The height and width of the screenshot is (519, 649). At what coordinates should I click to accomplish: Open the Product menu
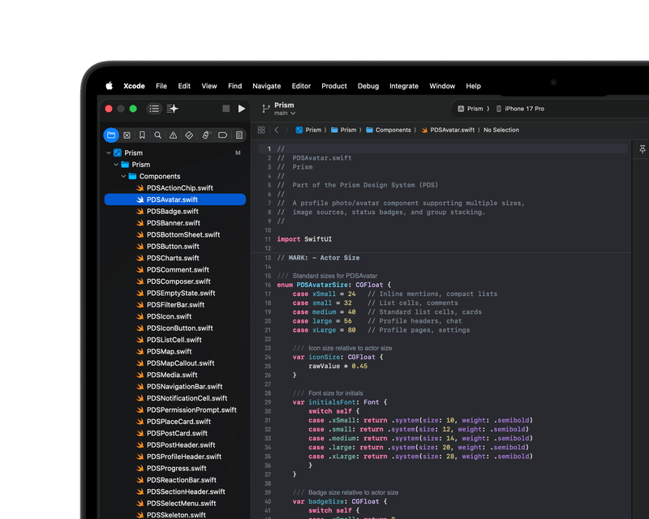coord(334,86)
